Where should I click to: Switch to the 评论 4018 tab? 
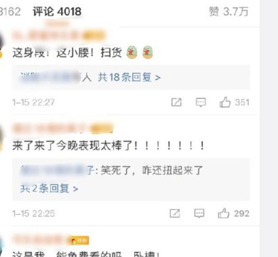pos(57,12)
